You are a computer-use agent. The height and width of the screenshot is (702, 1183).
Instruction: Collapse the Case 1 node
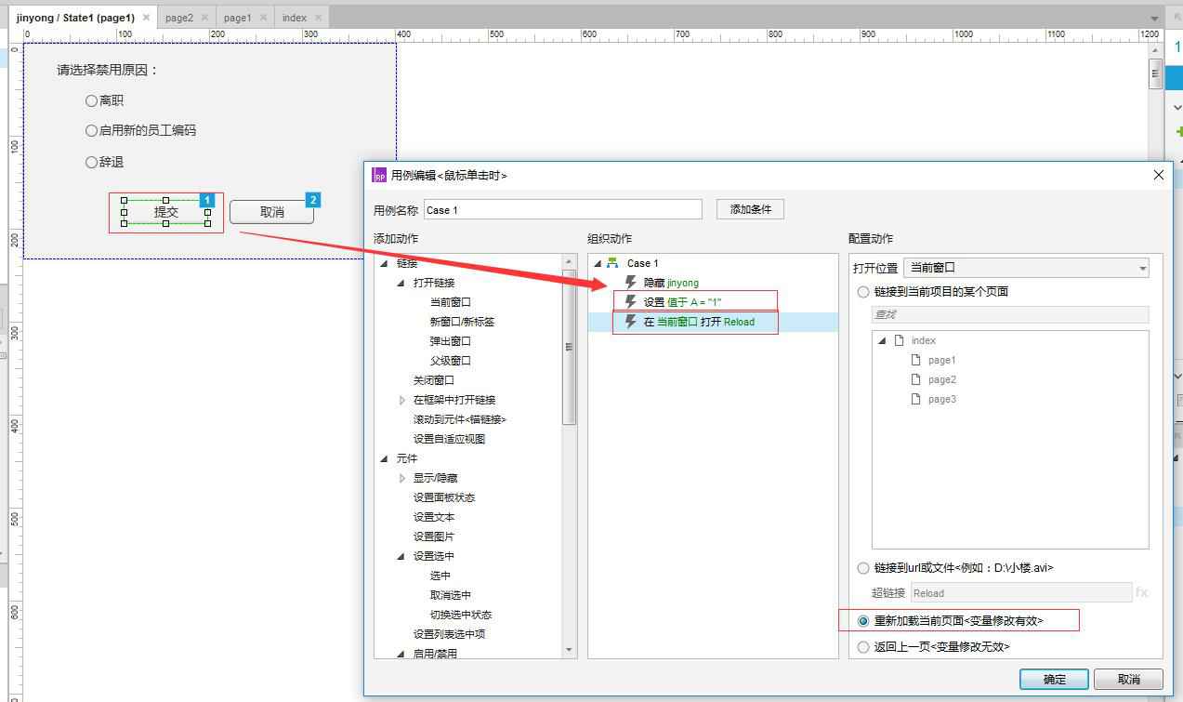[x=598, y=263]
